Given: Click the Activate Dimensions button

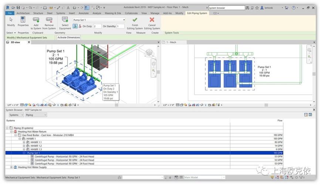Looking at the screenshot, I should pos(69,37).
